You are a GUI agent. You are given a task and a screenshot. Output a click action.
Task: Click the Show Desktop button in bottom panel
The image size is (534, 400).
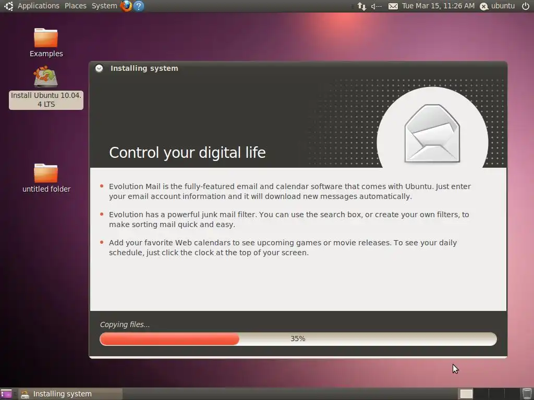click(6, 394)
